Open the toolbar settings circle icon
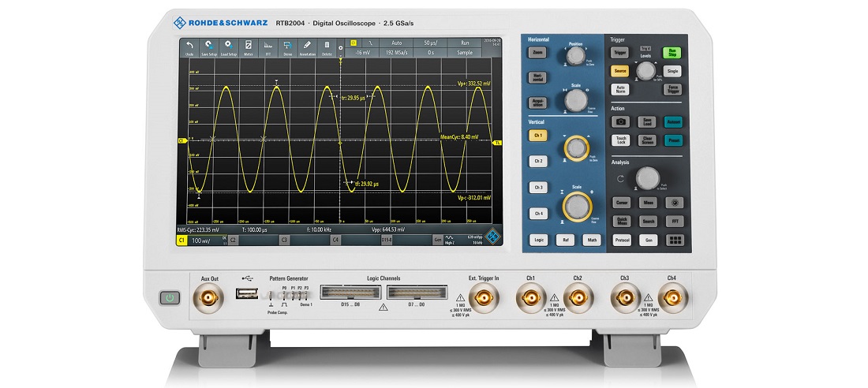Image resolution: width=868 pixels, height=388 pixels. click(x=340, y=48)
